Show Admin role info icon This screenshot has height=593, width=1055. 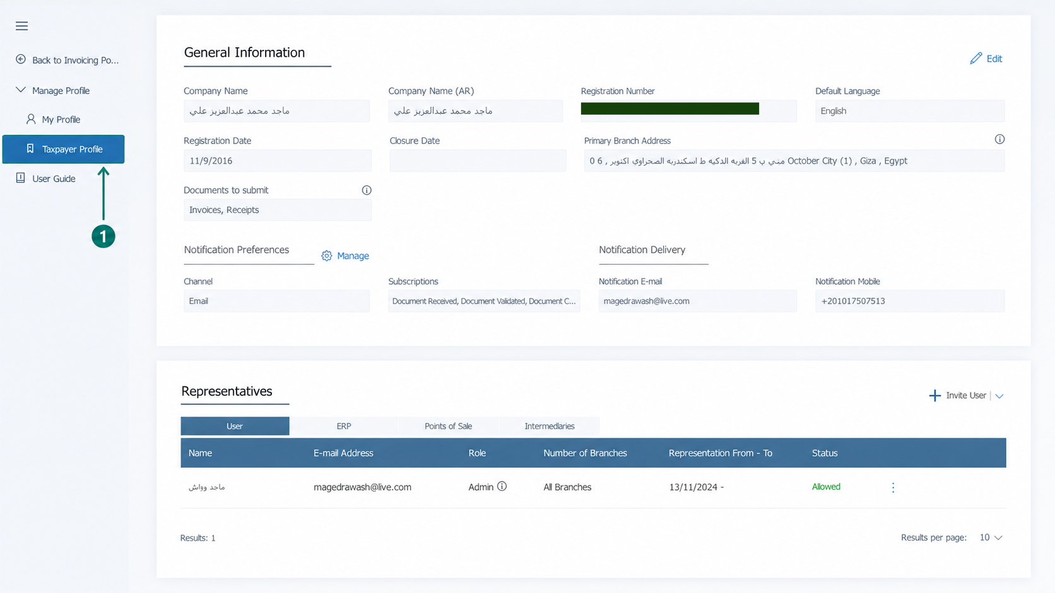502,486
